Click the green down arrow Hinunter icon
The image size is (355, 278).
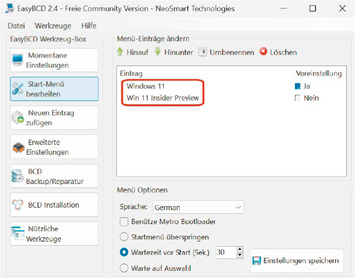[158, 51]
